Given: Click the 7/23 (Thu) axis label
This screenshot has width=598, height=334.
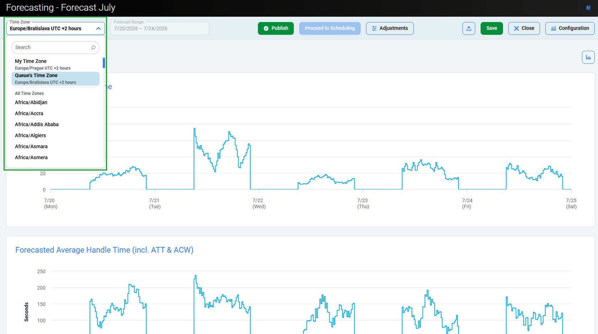Looking at the screenshot, I should point(363,204).
